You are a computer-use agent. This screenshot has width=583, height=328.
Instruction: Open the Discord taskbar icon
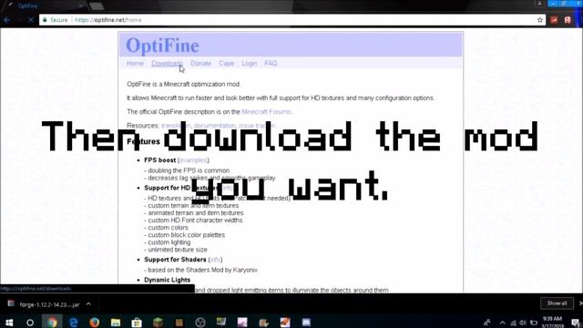306,323
